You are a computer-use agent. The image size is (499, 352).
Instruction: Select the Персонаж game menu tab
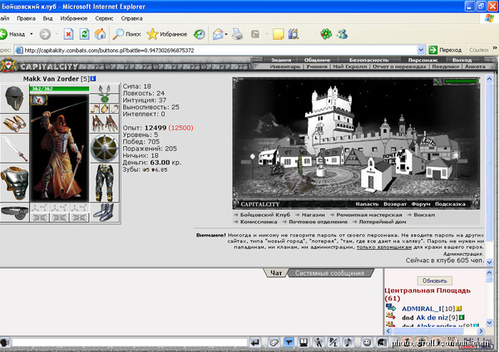pos(422,60)
